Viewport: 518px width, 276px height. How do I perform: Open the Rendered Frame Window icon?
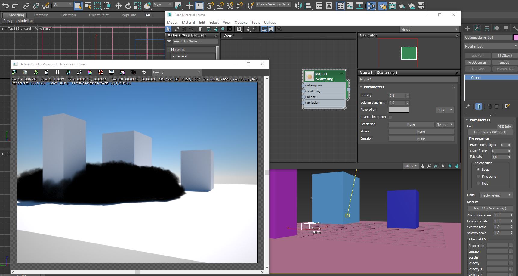point(392,5)
